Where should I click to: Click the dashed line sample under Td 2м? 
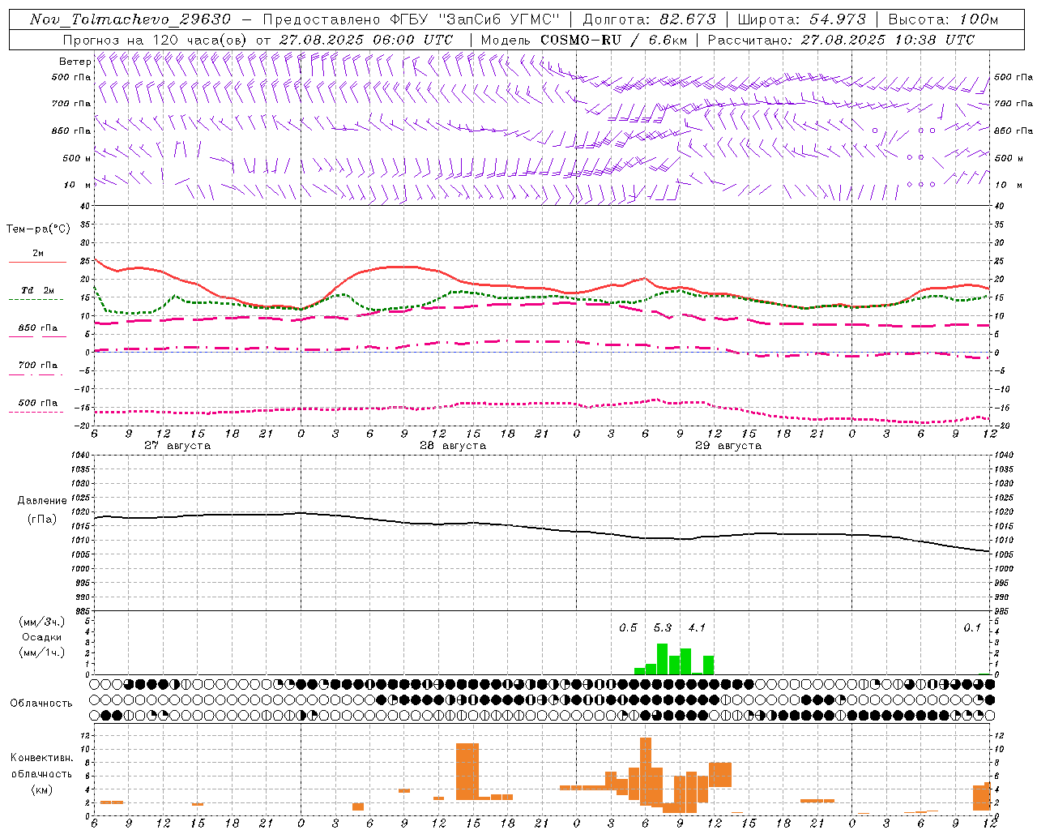pos(37,300)
